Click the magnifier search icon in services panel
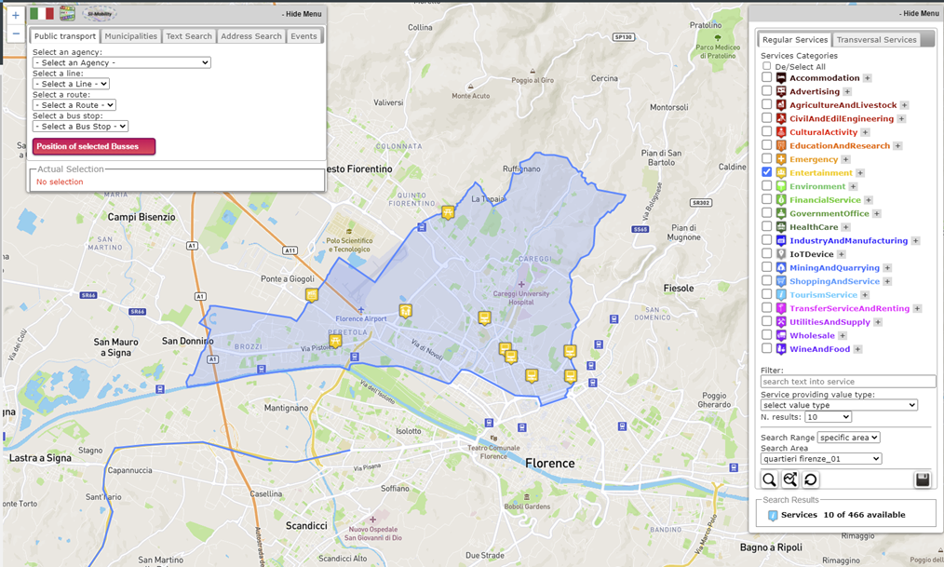The height and width of the screenshot is (567, 944). 769,479
